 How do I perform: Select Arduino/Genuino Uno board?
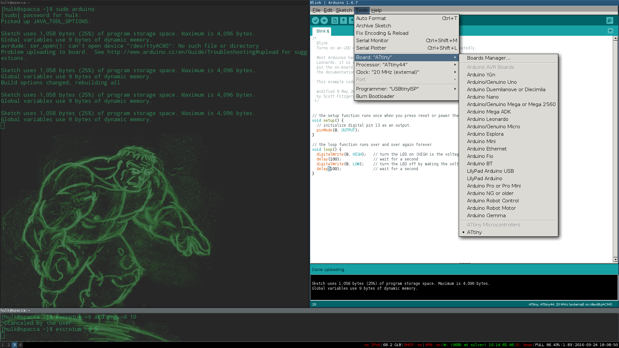[x=508, y=82]
